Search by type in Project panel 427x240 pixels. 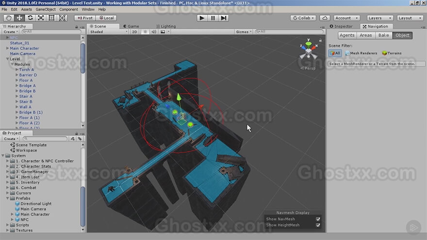tap(72, 139)
